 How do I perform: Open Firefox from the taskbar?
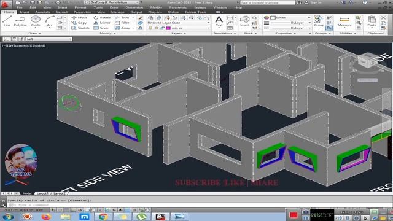[46, 217]
